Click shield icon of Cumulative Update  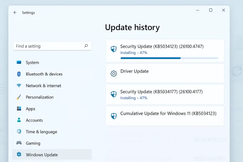113,116
